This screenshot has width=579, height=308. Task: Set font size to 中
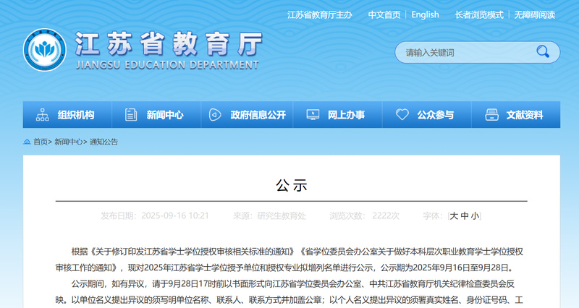coord(465,215)
